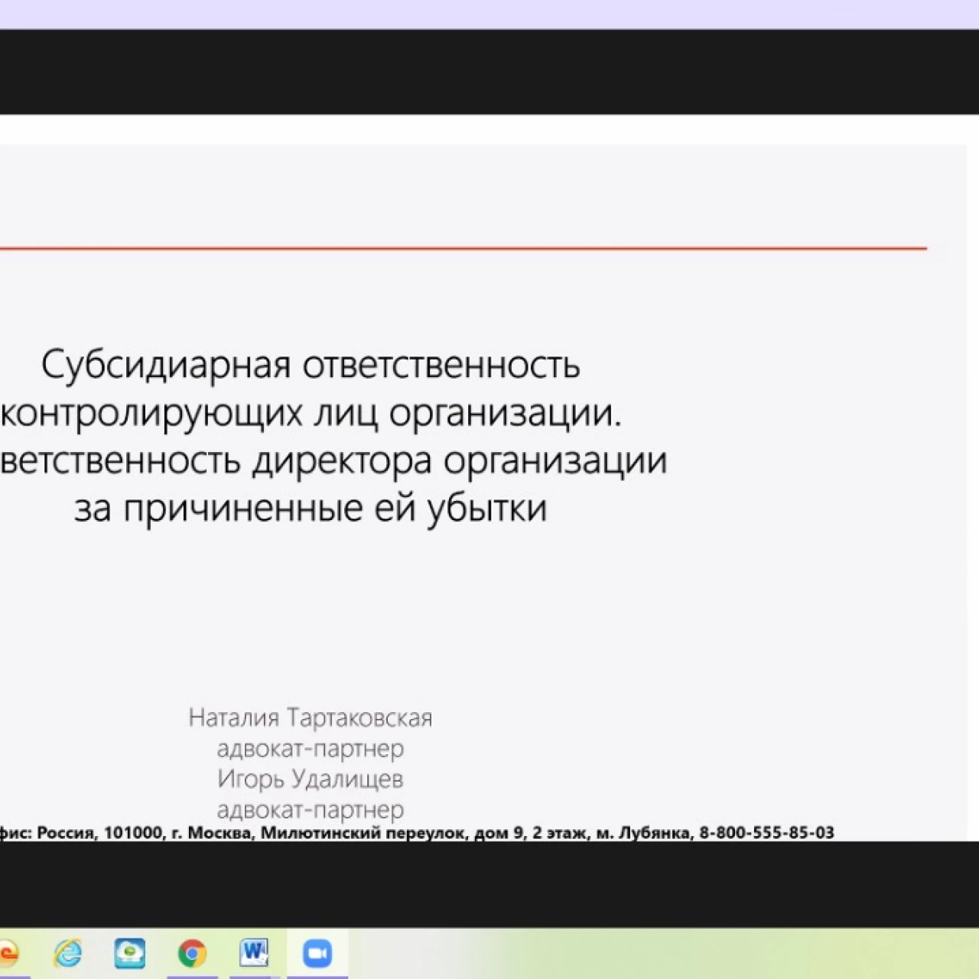Click 'адвокат-партнер' under Игорь Удалищев
Screen dimensions: 979x979
(311, 809)
